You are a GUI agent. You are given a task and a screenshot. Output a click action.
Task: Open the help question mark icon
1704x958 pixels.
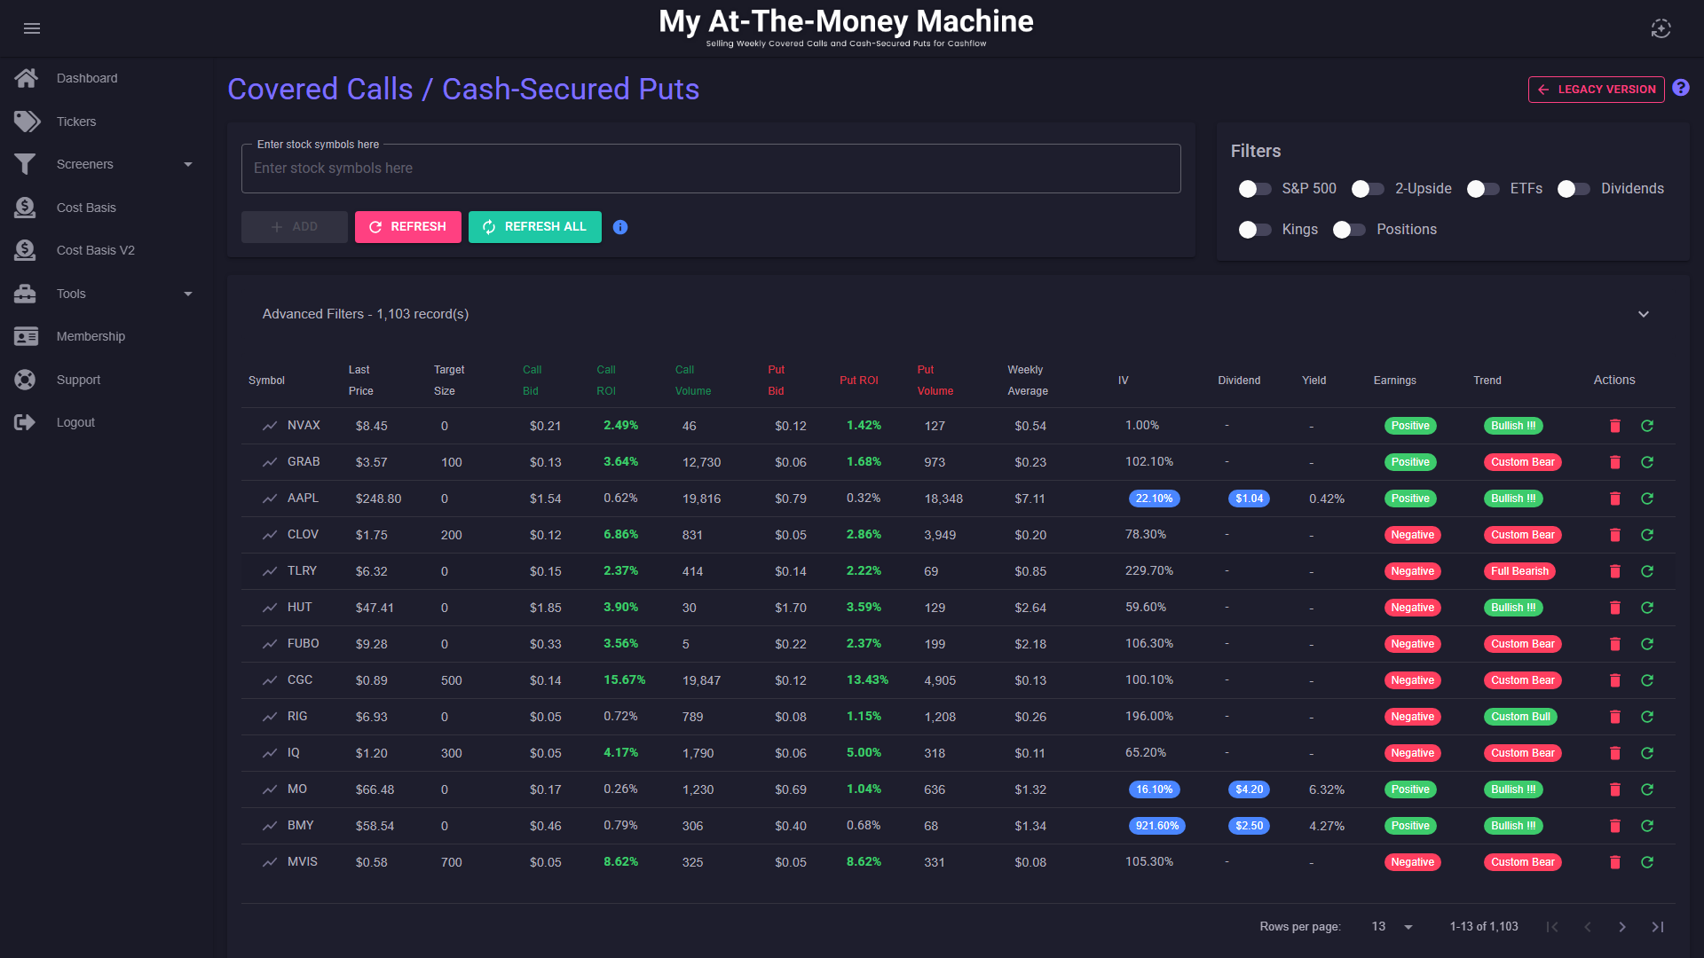(x=1681, y=88)
